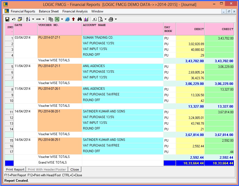Click credit amount 2,592.00 in row 15

click(x=219, y=140)
